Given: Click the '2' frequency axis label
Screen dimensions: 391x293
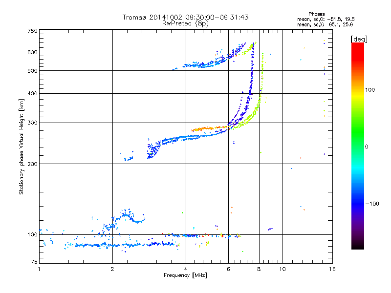Looking at the screenshot, I should coord(112,269).
